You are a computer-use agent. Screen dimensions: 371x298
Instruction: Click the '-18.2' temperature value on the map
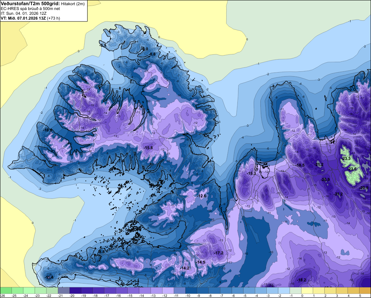coord(302,280)
